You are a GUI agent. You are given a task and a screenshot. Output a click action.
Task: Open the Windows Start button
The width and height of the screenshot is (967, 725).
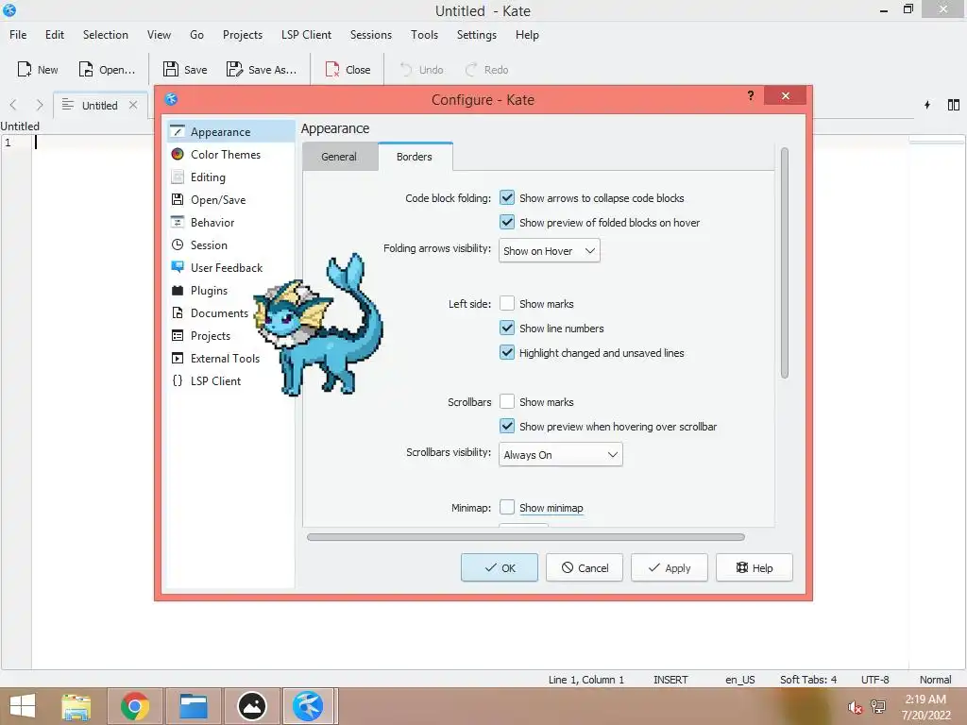point(23,706)
